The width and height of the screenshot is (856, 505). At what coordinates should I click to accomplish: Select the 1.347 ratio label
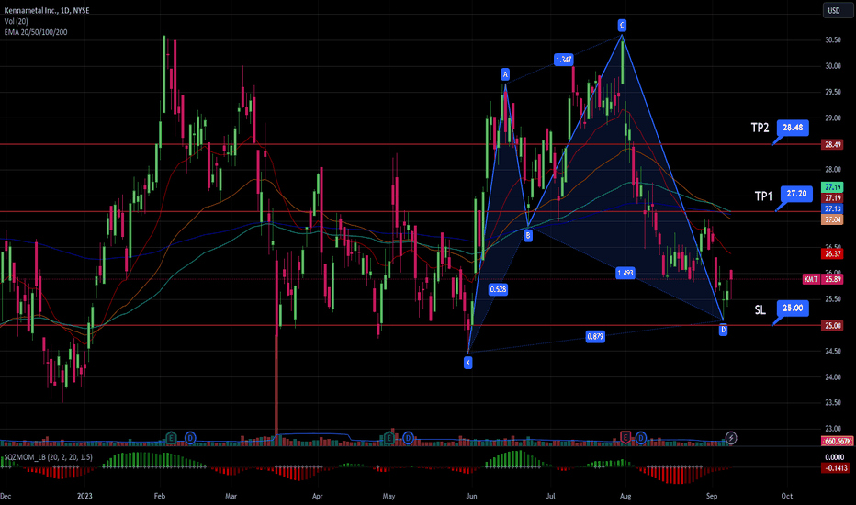tap(563, 60)
